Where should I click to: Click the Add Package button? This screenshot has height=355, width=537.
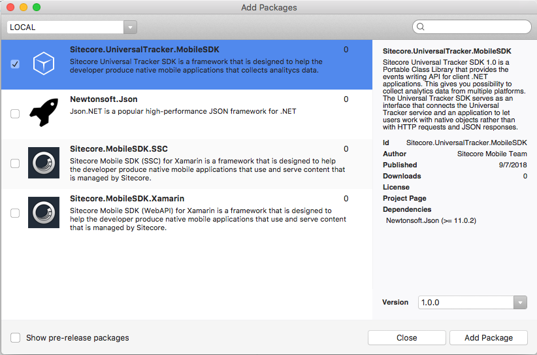click(x=489, y=338)
